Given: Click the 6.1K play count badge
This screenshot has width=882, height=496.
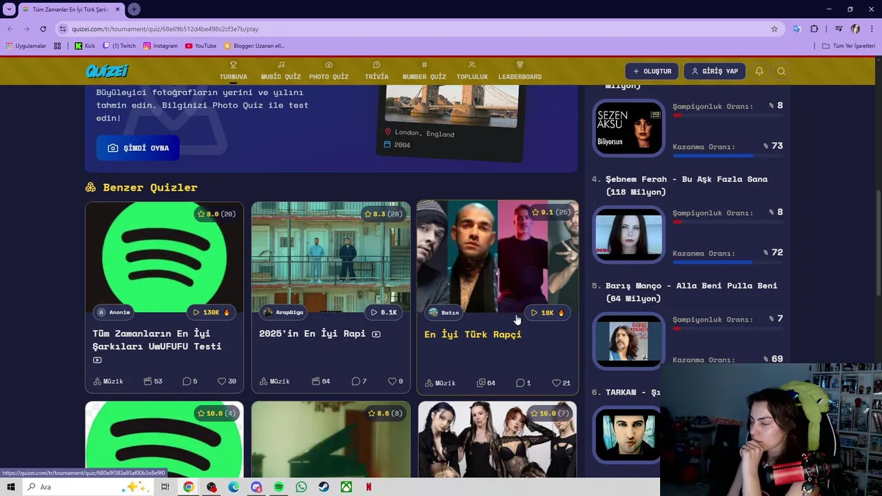Looking at the screenshot, I should point(383,312).
